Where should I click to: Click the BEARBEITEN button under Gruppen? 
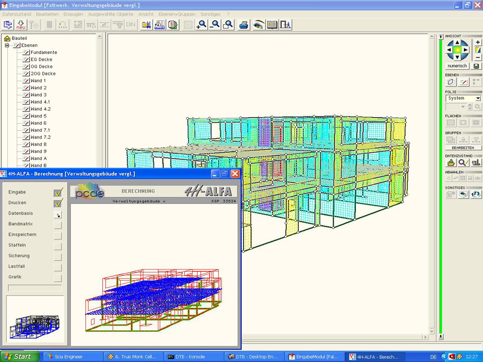(x=463, y=148)
